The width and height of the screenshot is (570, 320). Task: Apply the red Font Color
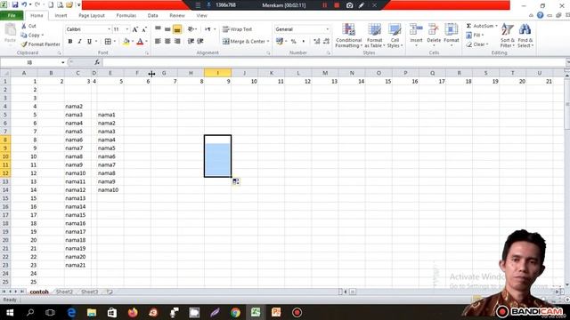[140, 42]
